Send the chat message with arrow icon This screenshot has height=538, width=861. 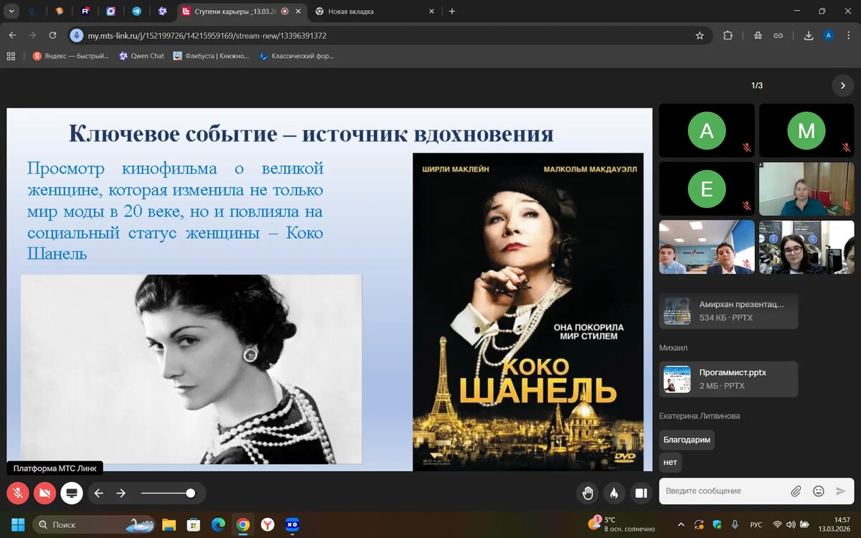click(841, 491)
